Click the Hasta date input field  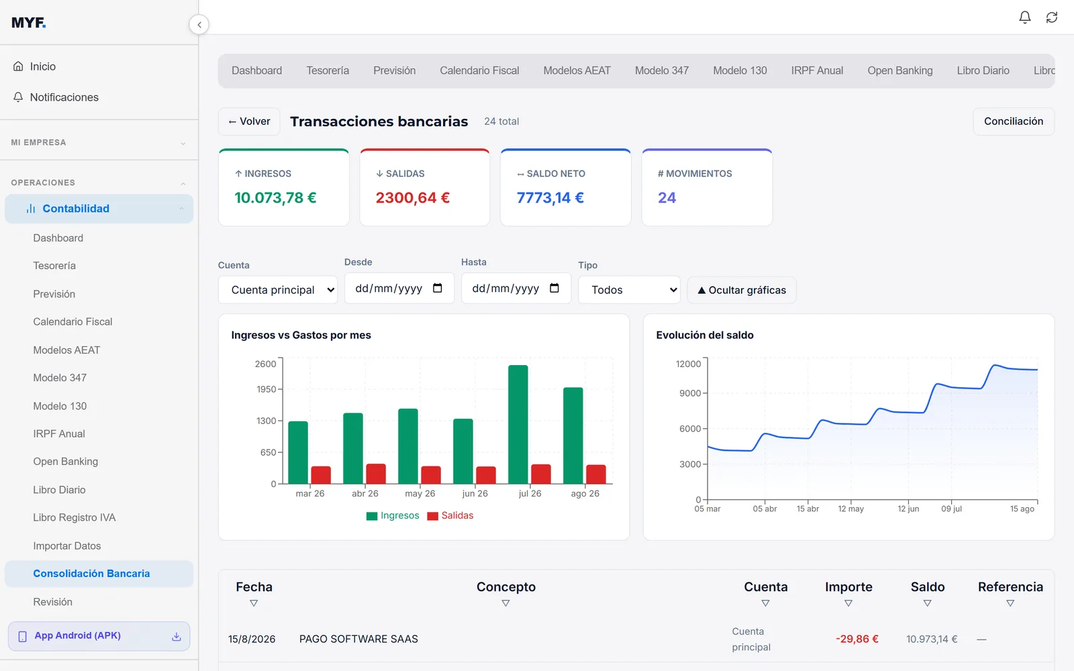[x=516, y=289]
